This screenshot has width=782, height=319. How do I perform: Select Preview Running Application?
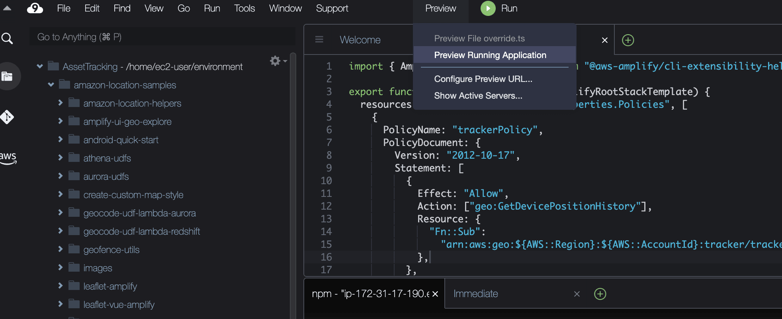pyautogui.click(x=495, y=55)
